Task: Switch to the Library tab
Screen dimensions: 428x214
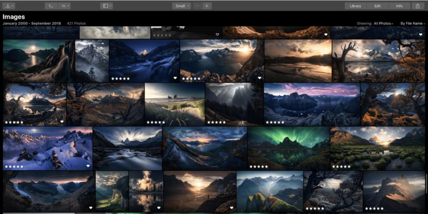Action: coord(355,6)
